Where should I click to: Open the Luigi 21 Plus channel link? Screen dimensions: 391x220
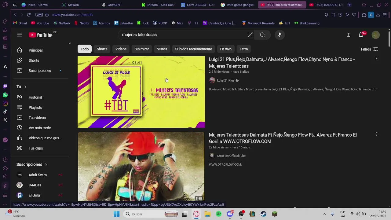pos(225,80)
